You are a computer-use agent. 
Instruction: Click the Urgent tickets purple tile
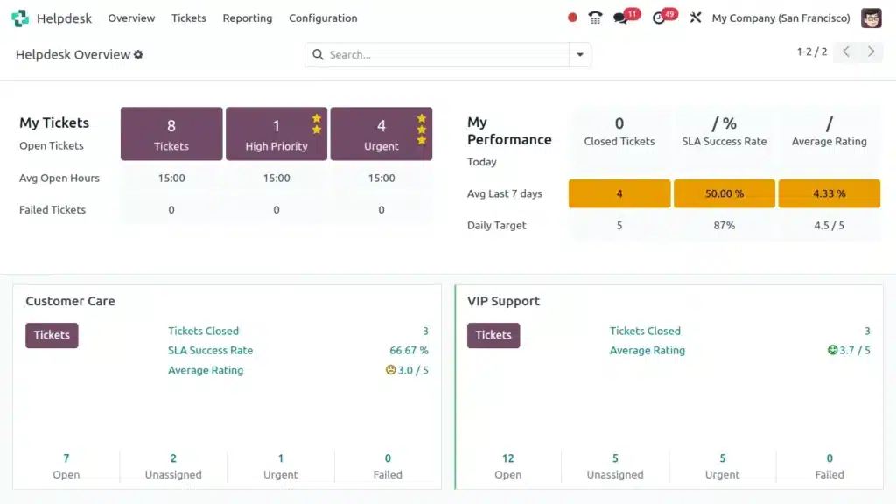tap(381, 134)
